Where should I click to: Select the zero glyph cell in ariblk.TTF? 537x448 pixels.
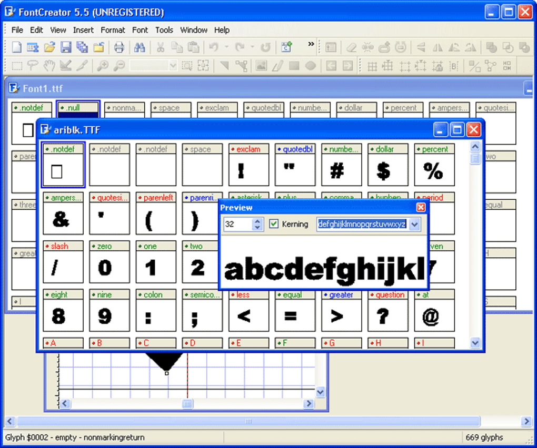[x=110, y=262]
